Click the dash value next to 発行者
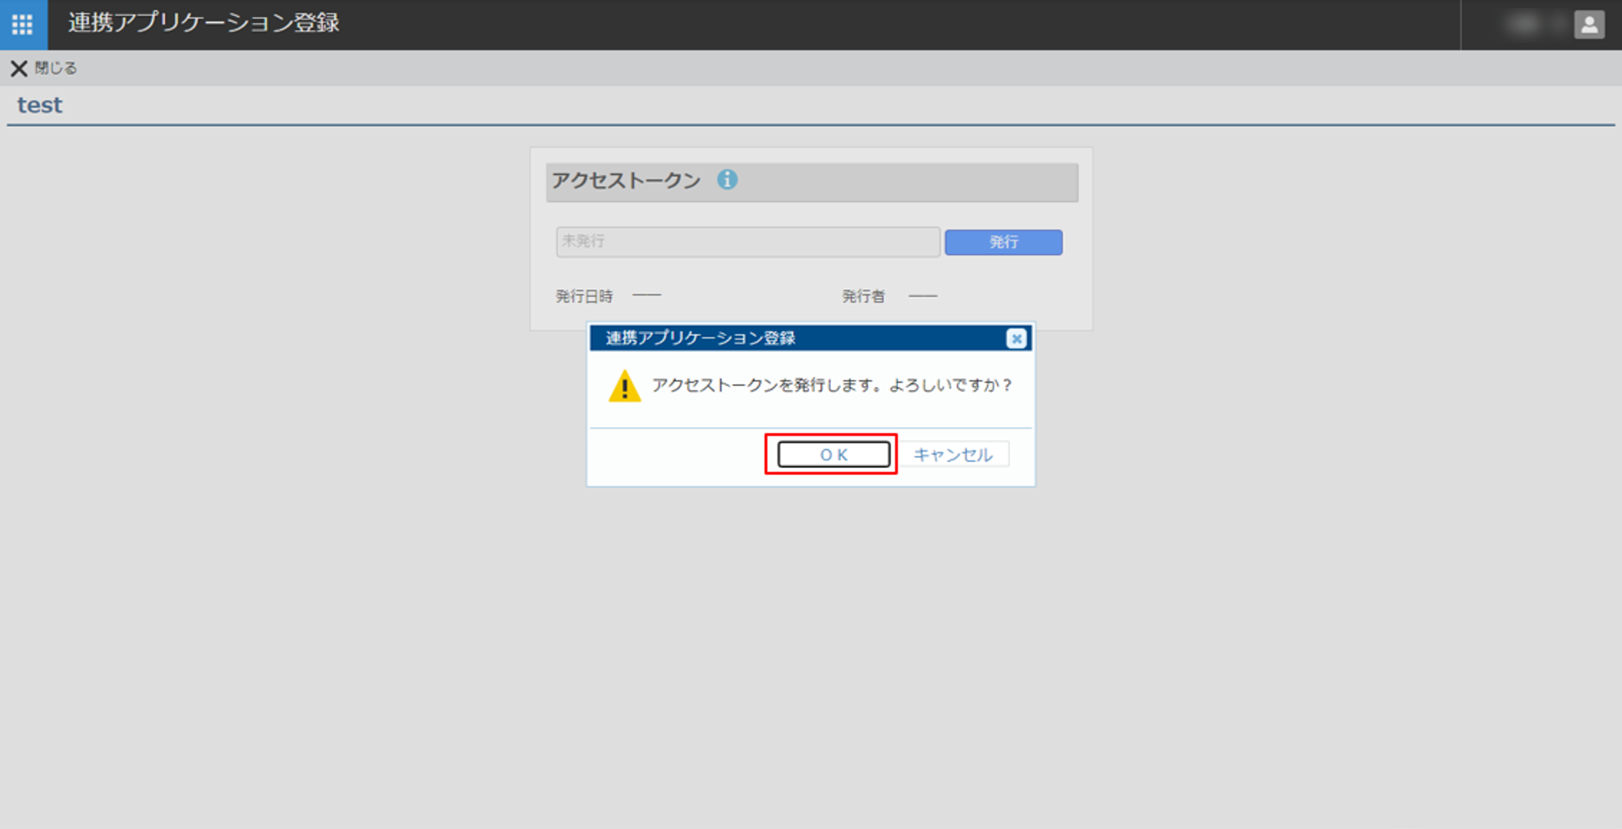Image resolution: width=1622 pixels, height=829 pixels. point(923,296)
